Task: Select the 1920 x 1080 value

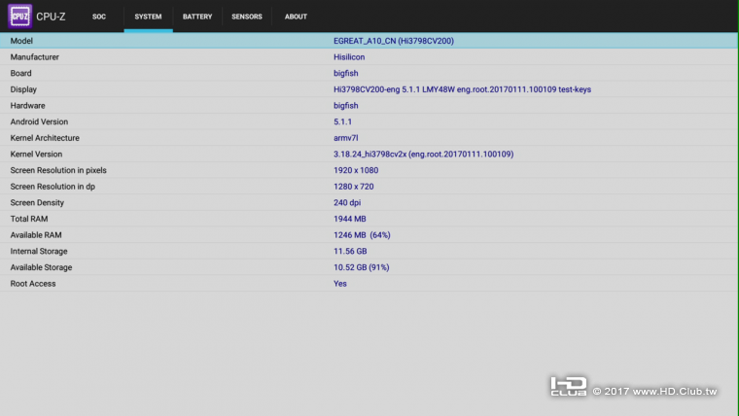Action: (356, 170)
